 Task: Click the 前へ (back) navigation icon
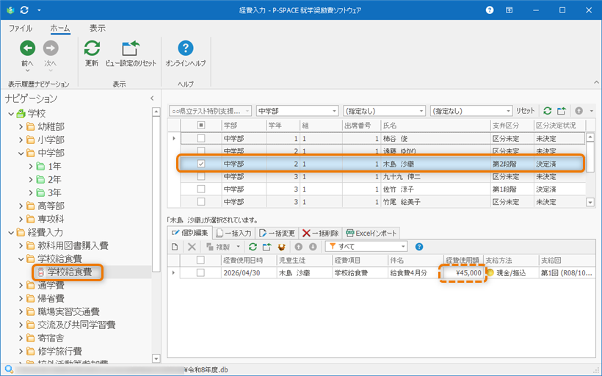27,49
